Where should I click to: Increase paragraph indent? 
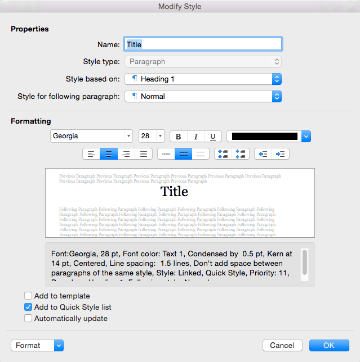[281, 154]
